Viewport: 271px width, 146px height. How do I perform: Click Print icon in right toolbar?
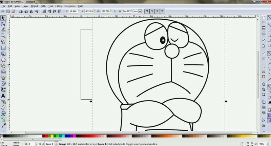[x=264, y=33]
